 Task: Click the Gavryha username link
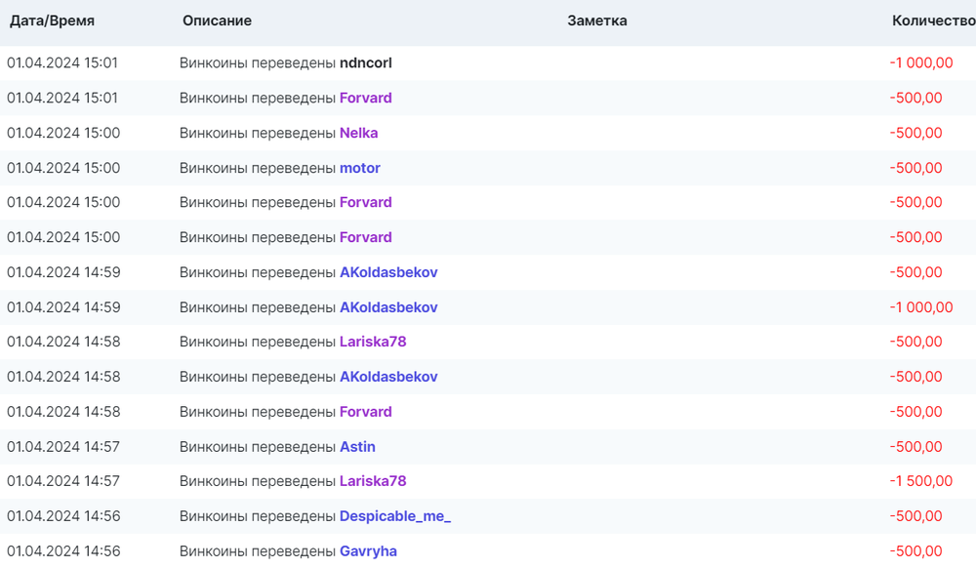pos(368,551)
